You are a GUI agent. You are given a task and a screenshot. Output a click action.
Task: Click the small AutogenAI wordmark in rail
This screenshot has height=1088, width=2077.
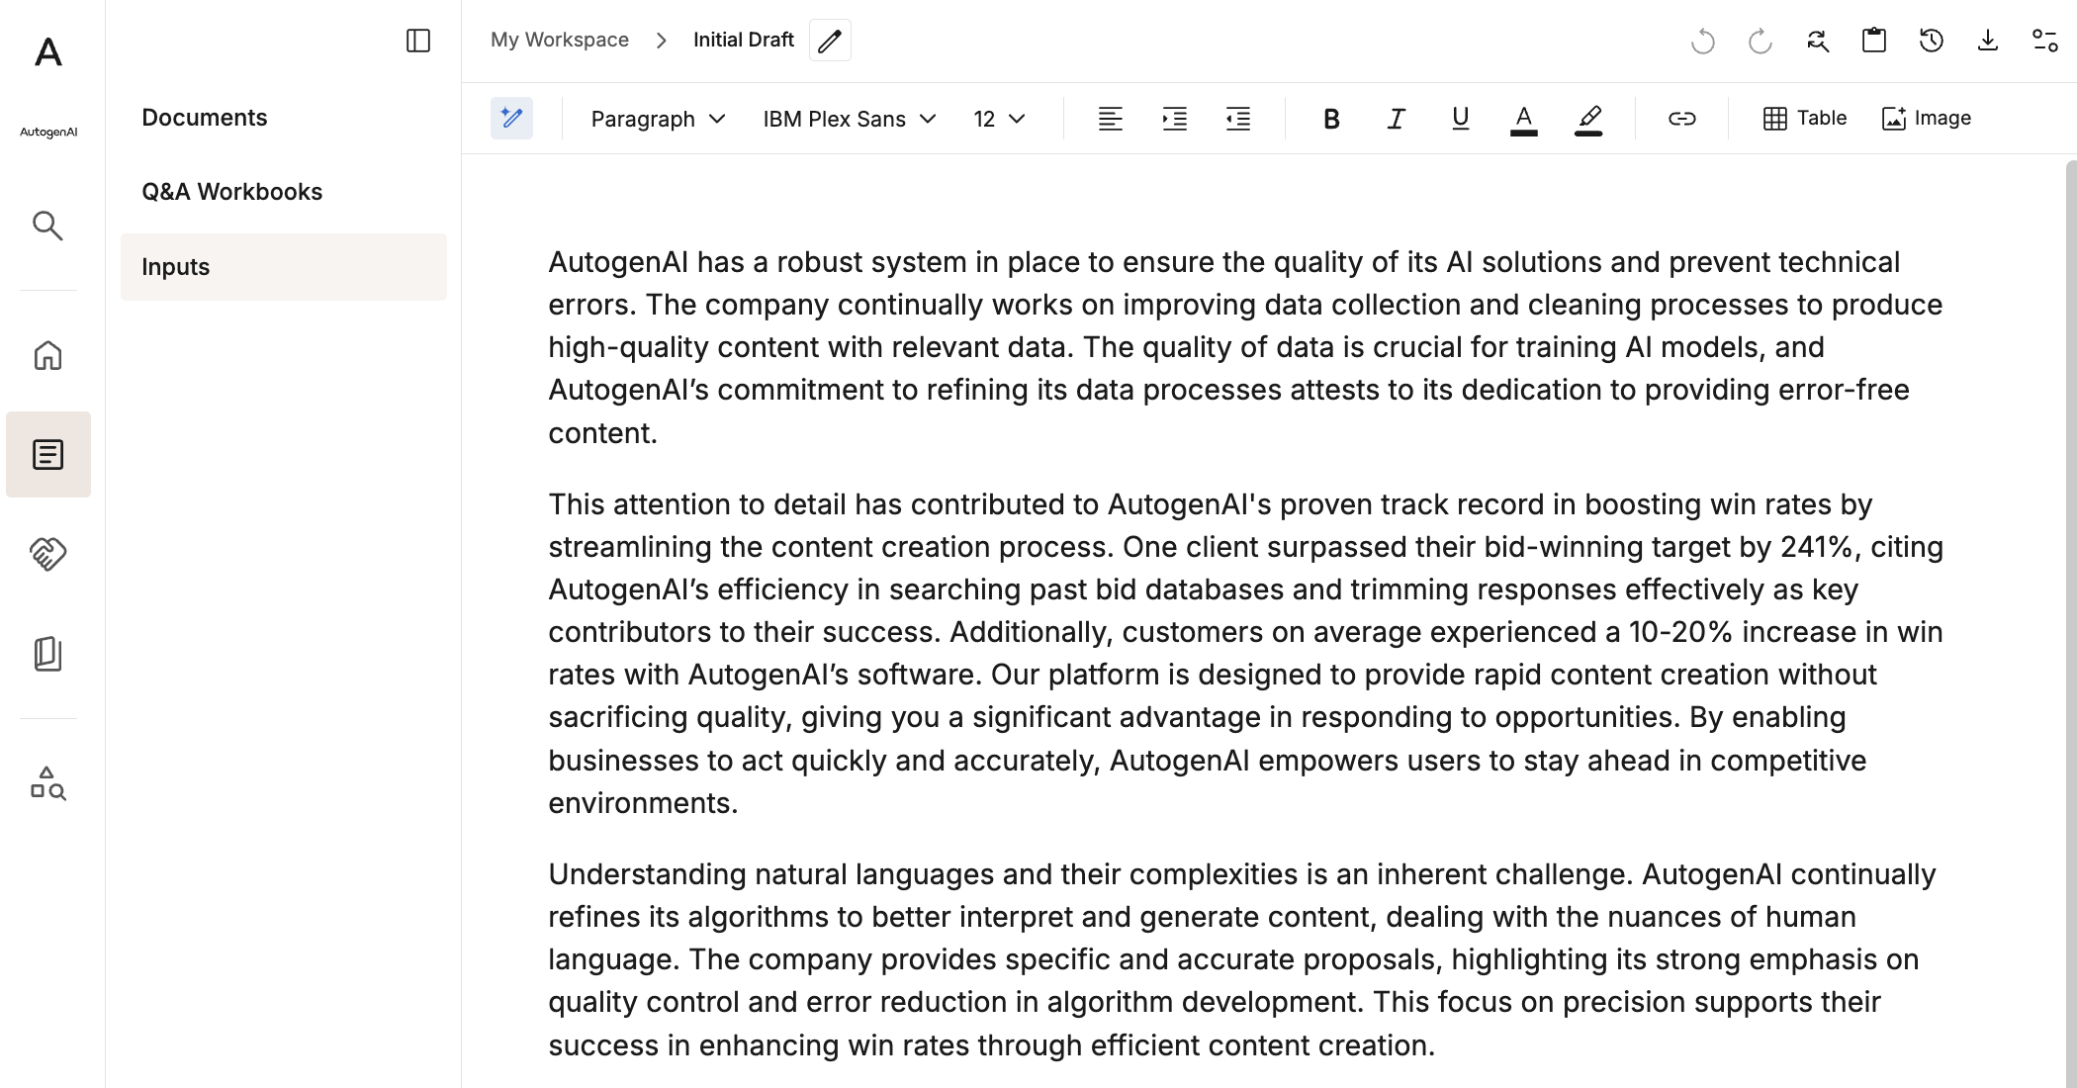pyautogui.click(x=48, y=133)
